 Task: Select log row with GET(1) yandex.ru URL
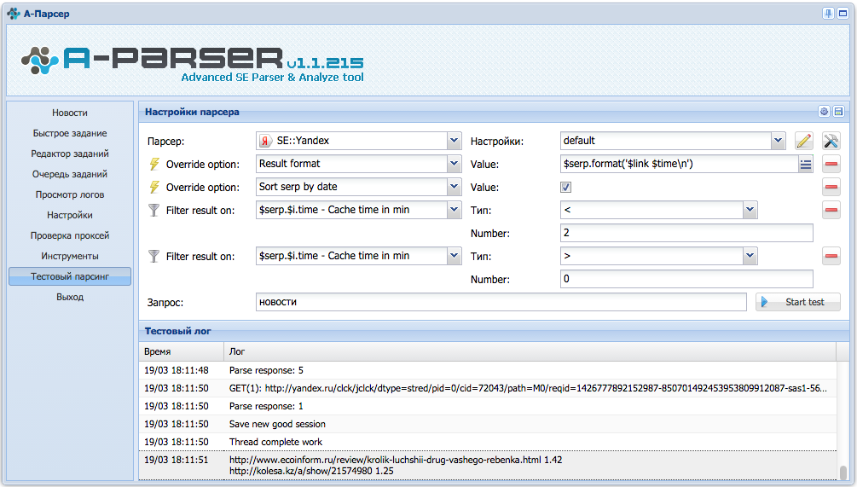click(488, 388)
